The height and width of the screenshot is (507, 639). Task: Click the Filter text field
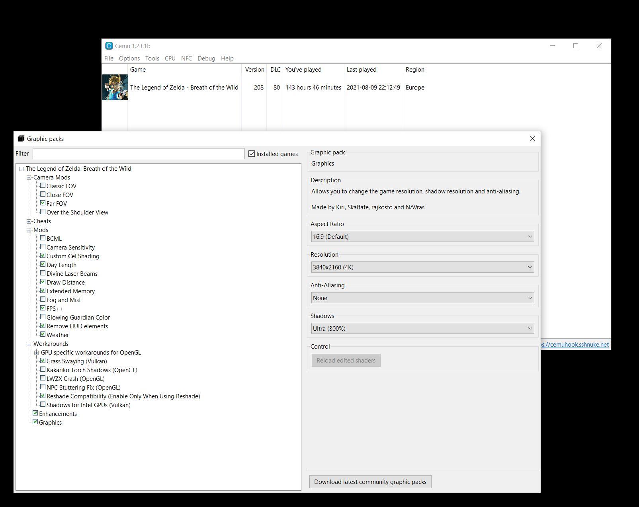pos(139,154)
